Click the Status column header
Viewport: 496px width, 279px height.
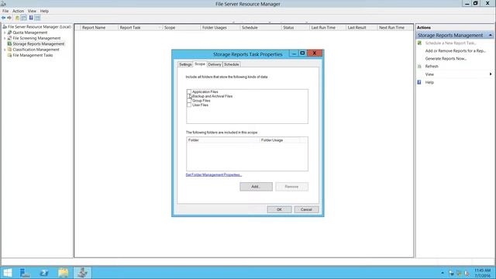295,28
